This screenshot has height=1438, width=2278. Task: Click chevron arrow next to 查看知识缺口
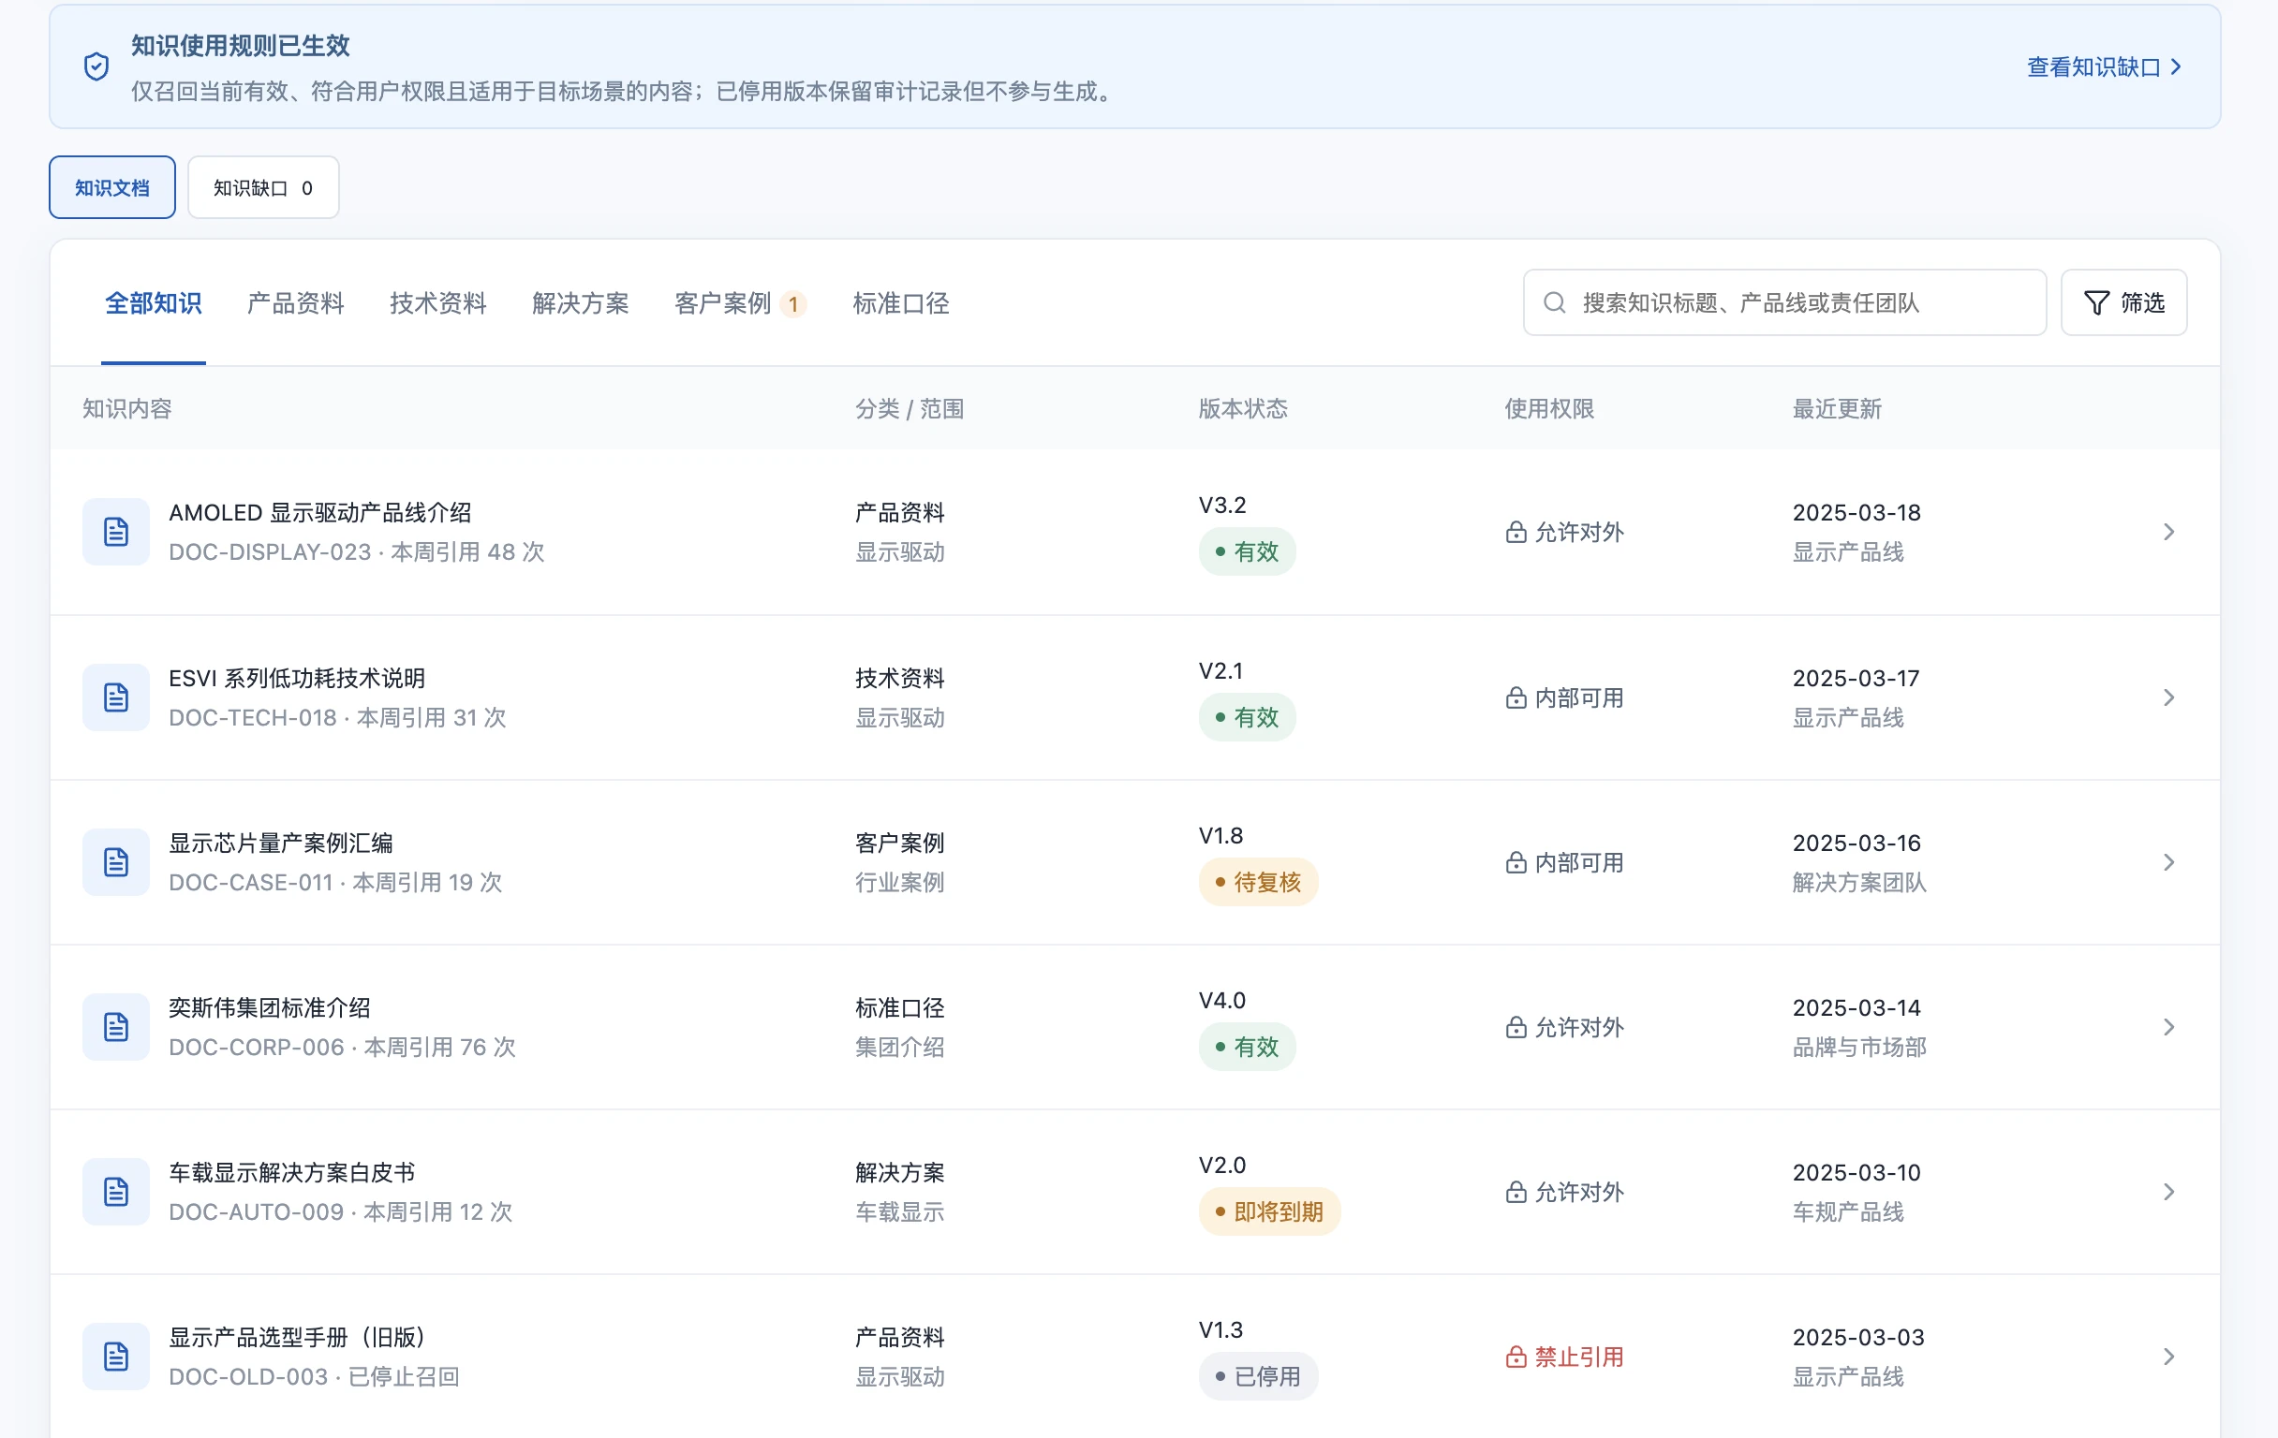(x=2176, y=67)
